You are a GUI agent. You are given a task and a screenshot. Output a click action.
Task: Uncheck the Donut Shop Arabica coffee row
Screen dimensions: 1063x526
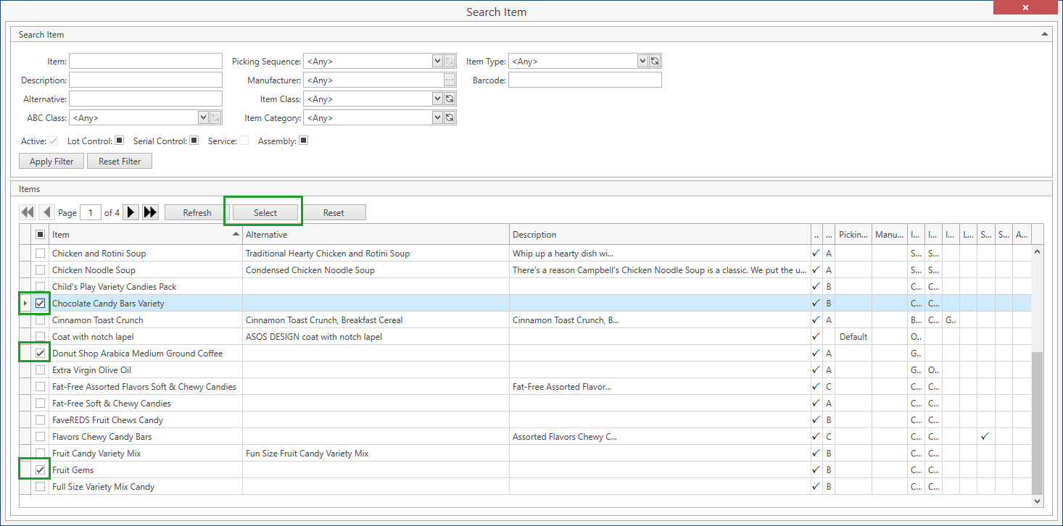tap(40, 353)
